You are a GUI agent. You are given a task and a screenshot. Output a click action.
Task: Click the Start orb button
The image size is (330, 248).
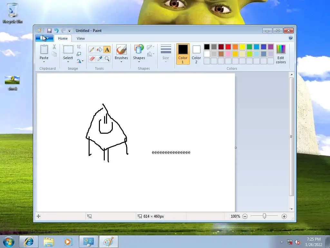coord(9,242)
